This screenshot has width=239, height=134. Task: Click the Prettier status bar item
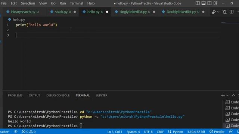click(x=217, y=131)
